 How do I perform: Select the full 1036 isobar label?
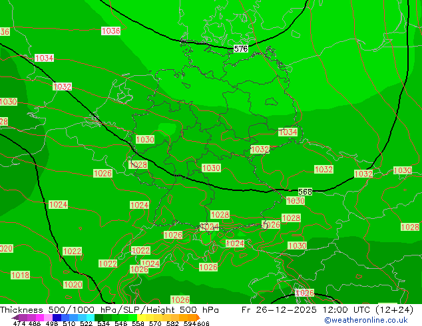pyautogui.click(x=110, y=31)
